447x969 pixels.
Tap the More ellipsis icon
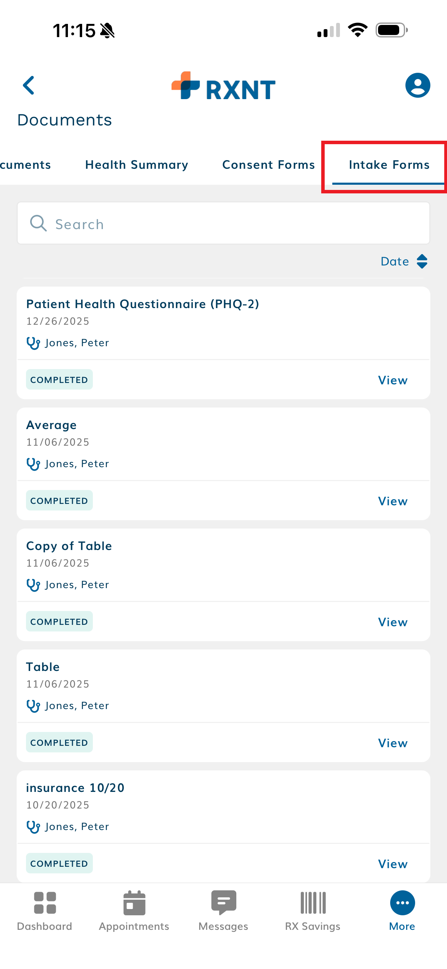[402, 902]
